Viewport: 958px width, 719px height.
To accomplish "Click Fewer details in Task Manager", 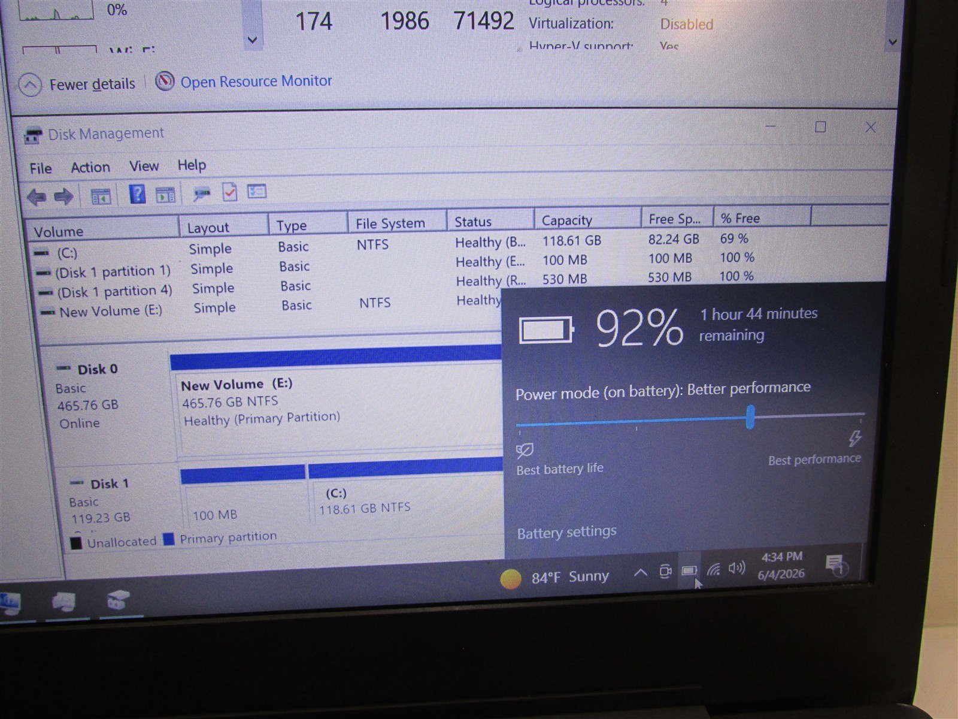I will 92,84.
